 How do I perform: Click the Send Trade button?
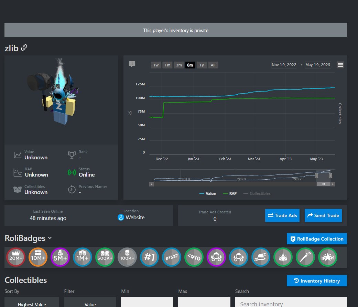click(323, 215)
